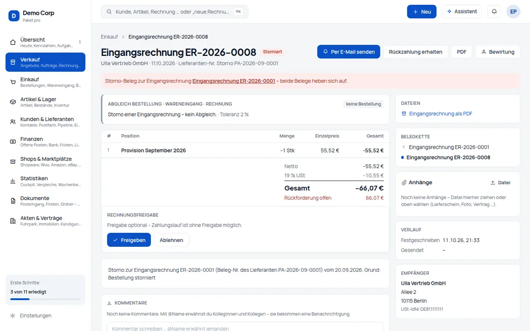Screen dimensions: 530x331
Task: Open the Finanzen section
Action: [45, 142]
